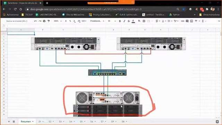
Task: Merge the selected cells
Action: click(x=148, y=21)
